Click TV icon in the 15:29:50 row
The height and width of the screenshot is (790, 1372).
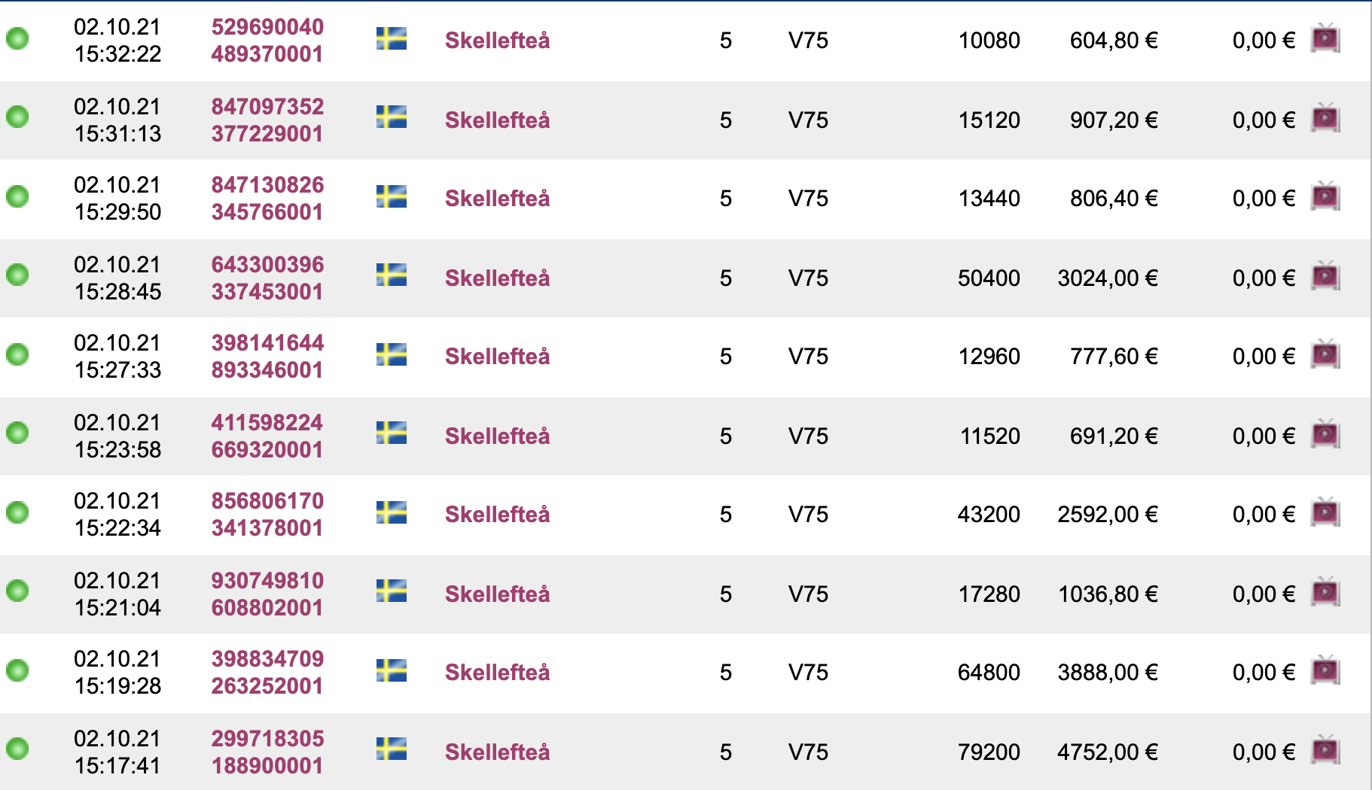point(1325,196)
